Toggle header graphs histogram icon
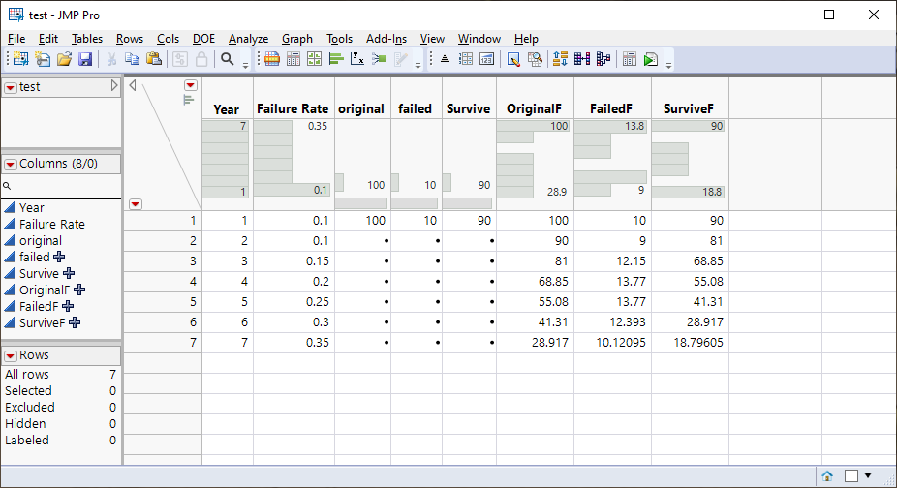The width and height of the screenshot is (897, 488). tap(189, 98)
